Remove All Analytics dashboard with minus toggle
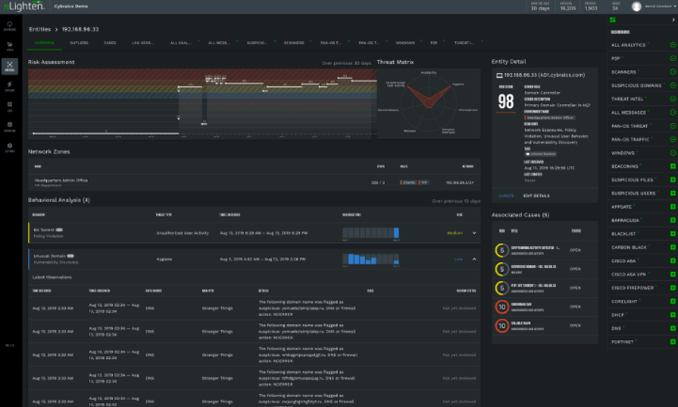Viewport: 678px width, 407px height. pyautogui.click(x=673, y=45)
